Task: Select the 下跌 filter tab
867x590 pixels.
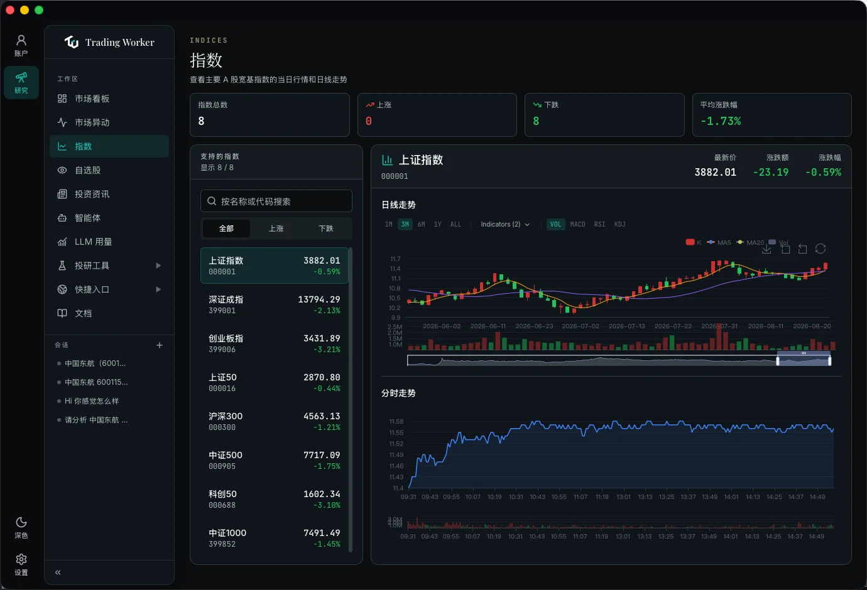Action: 326,228
